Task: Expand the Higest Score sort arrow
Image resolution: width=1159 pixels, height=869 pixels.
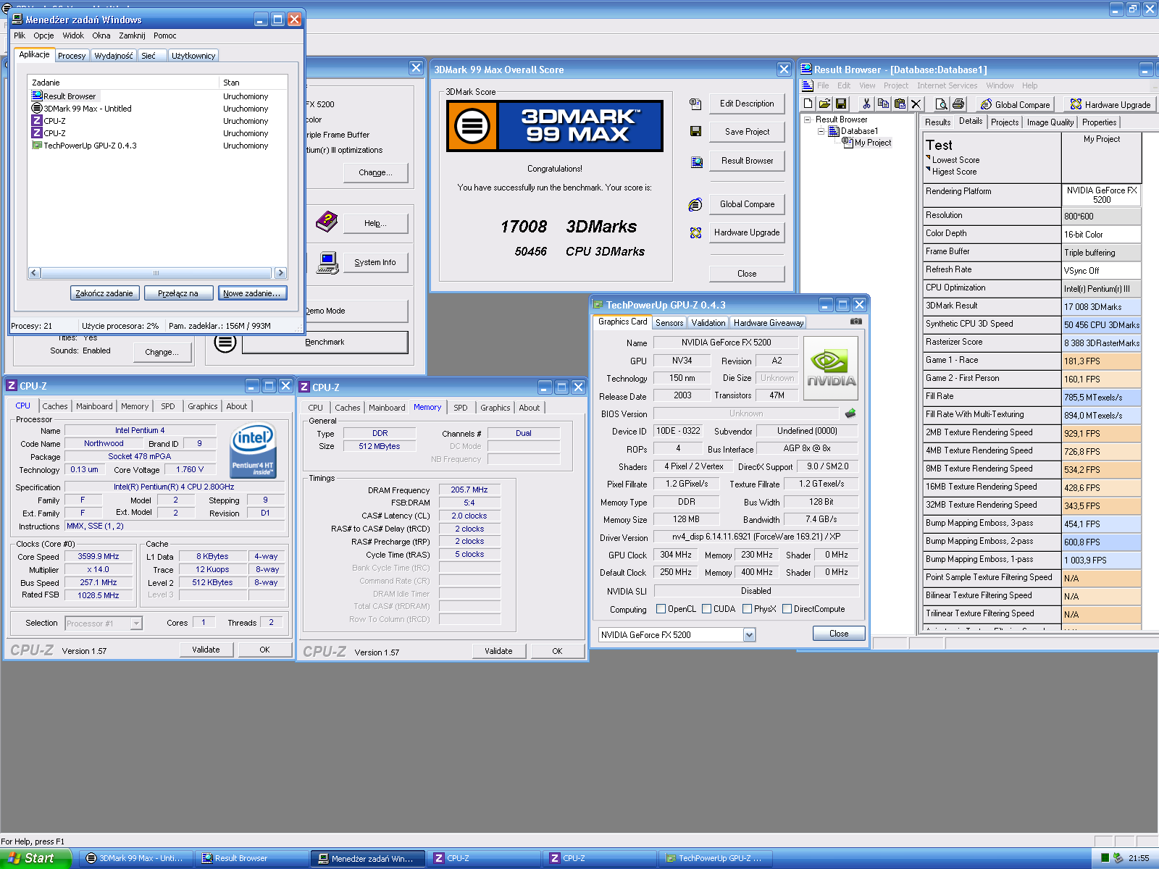Action: click(928, 169)
